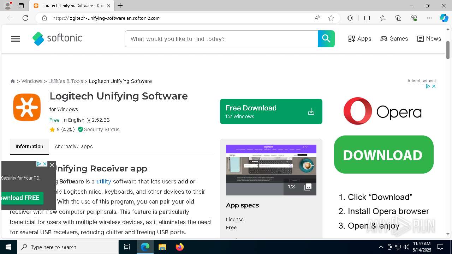
Task: Open the Collections icon
Action: (398, 18)
